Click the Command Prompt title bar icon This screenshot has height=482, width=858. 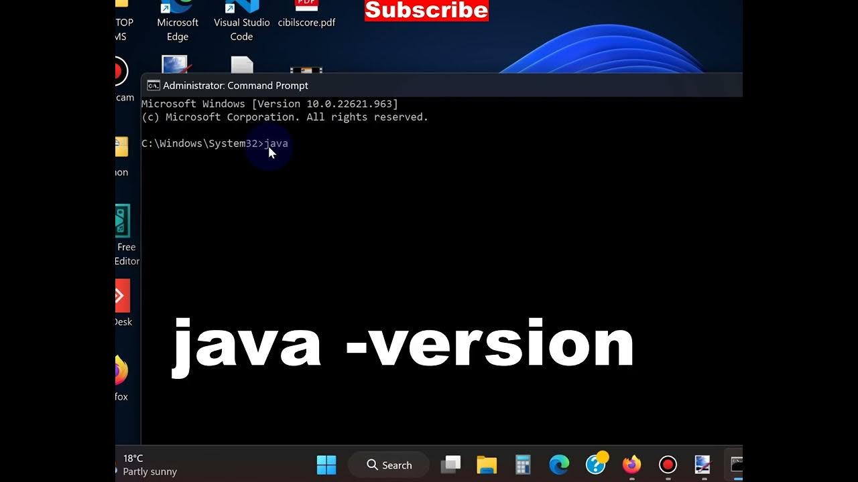154,85
